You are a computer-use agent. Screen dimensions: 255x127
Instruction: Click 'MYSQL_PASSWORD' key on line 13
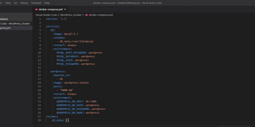tap(67, 64)
